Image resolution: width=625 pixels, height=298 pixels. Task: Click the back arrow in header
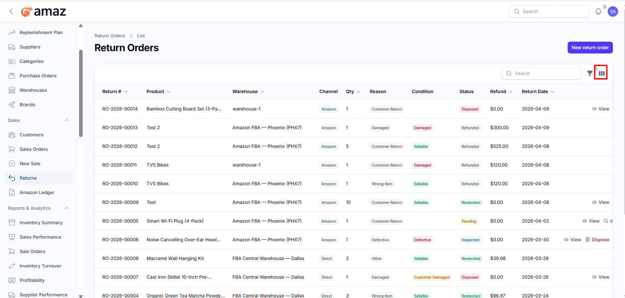pos(11,11)
